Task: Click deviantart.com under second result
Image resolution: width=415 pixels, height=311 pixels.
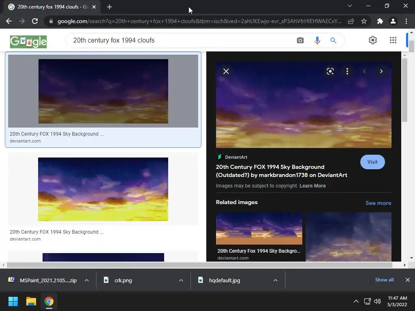Action: click(x=25, y=239)
